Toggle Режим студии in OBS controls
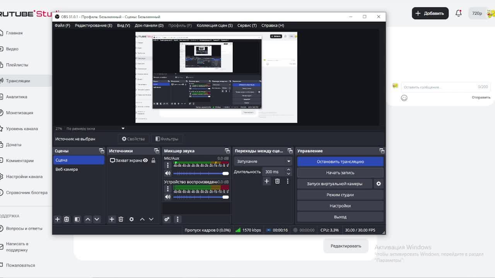This screenshot has width=495, height=278. tap(340, 195)
